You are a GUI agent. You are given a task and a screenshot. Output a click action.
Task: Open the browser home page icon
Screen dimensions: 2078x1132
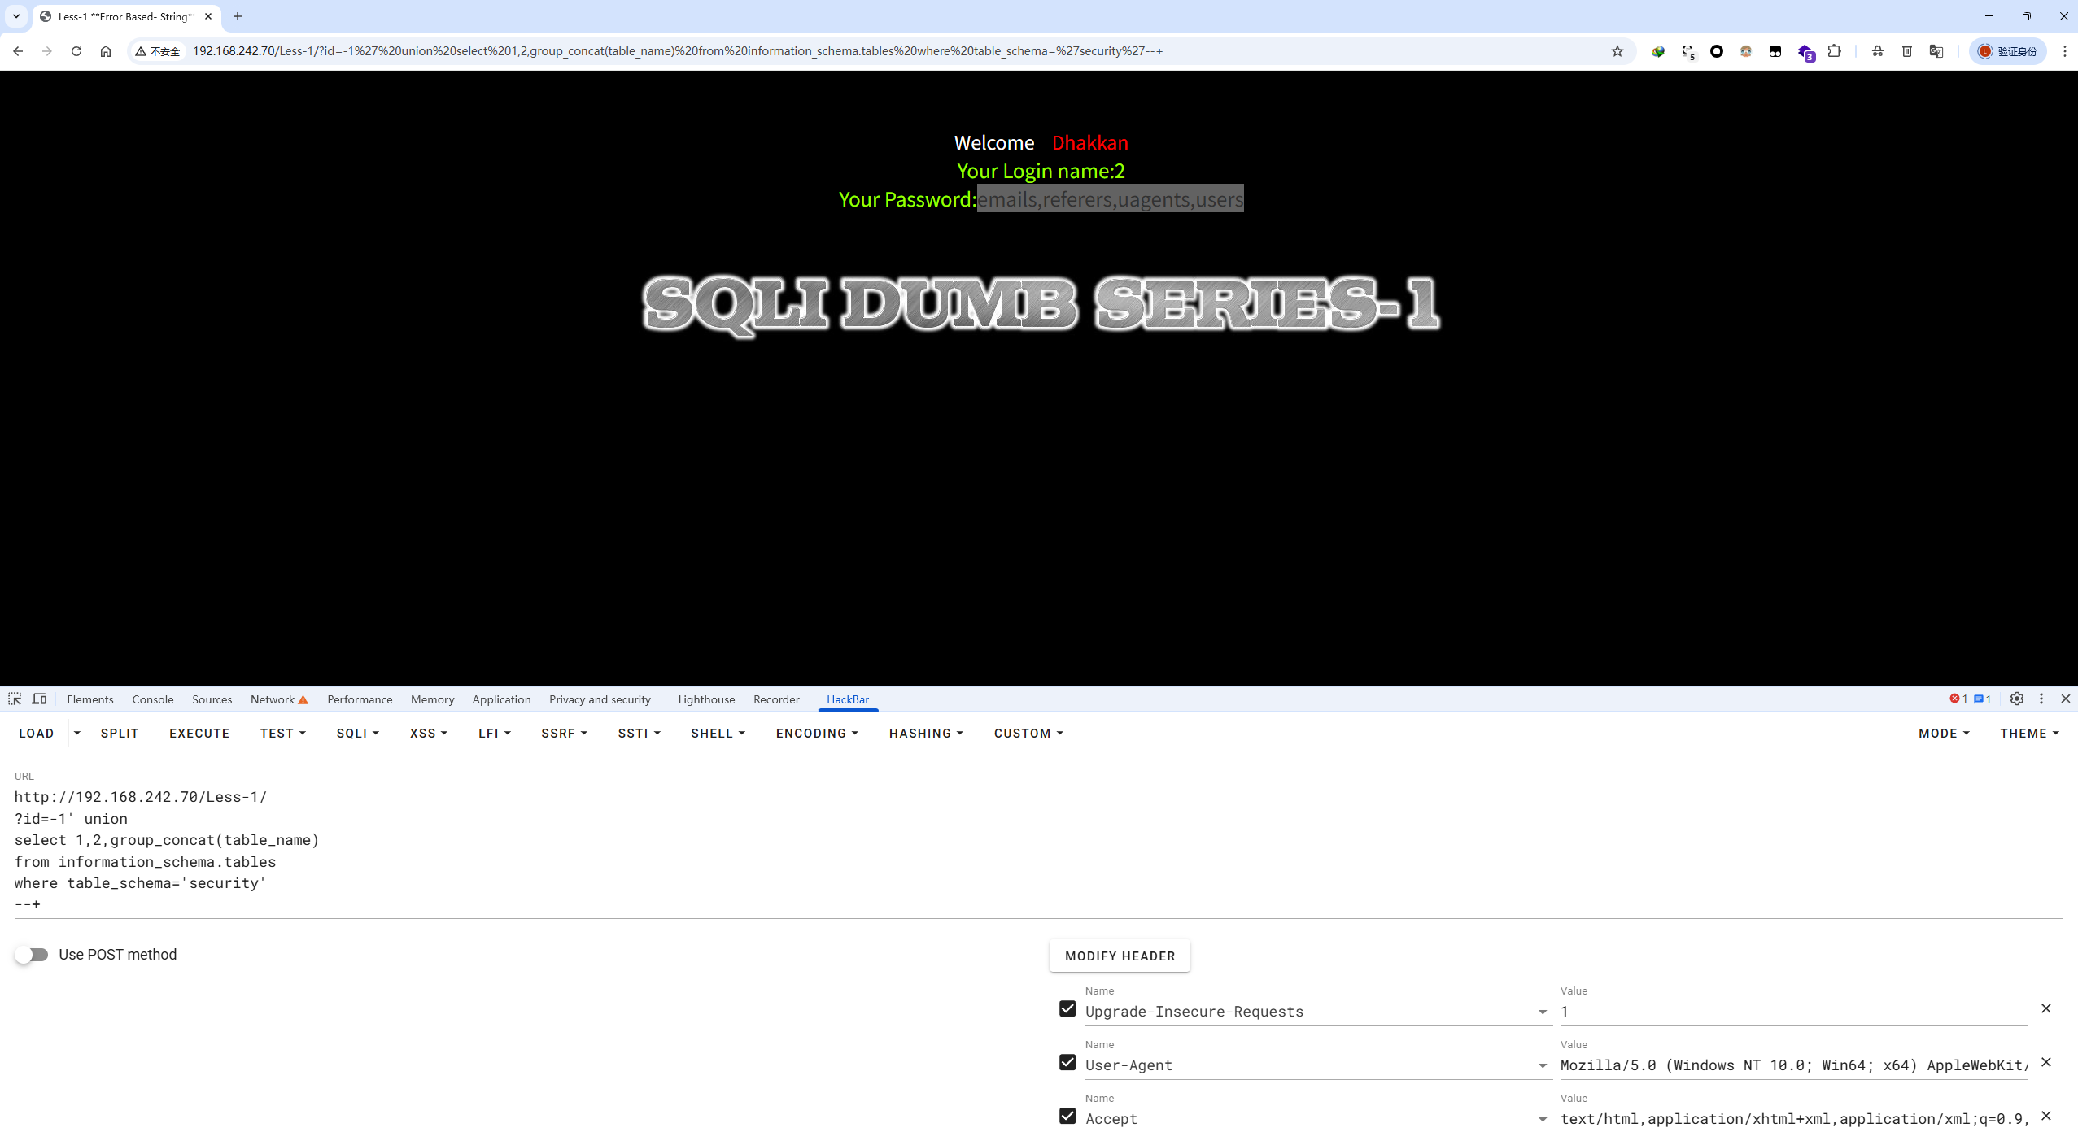(106, 51)
